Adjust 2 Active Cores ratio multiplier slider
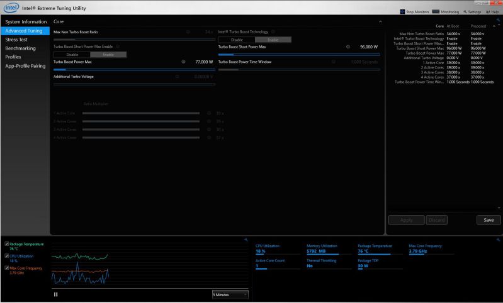503x303 pixels. pos(141,121)
